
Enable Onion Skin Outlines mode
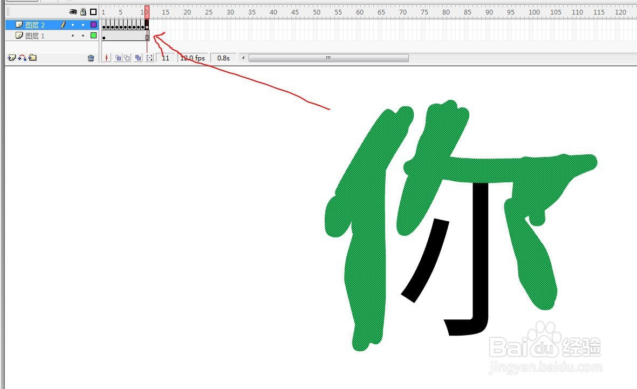127,57
